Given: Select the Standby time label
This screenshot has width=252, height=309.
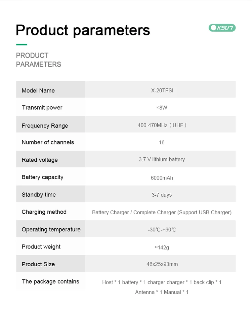Looking at the screenshot, I should pyautogui.click(x=39, y=195).
